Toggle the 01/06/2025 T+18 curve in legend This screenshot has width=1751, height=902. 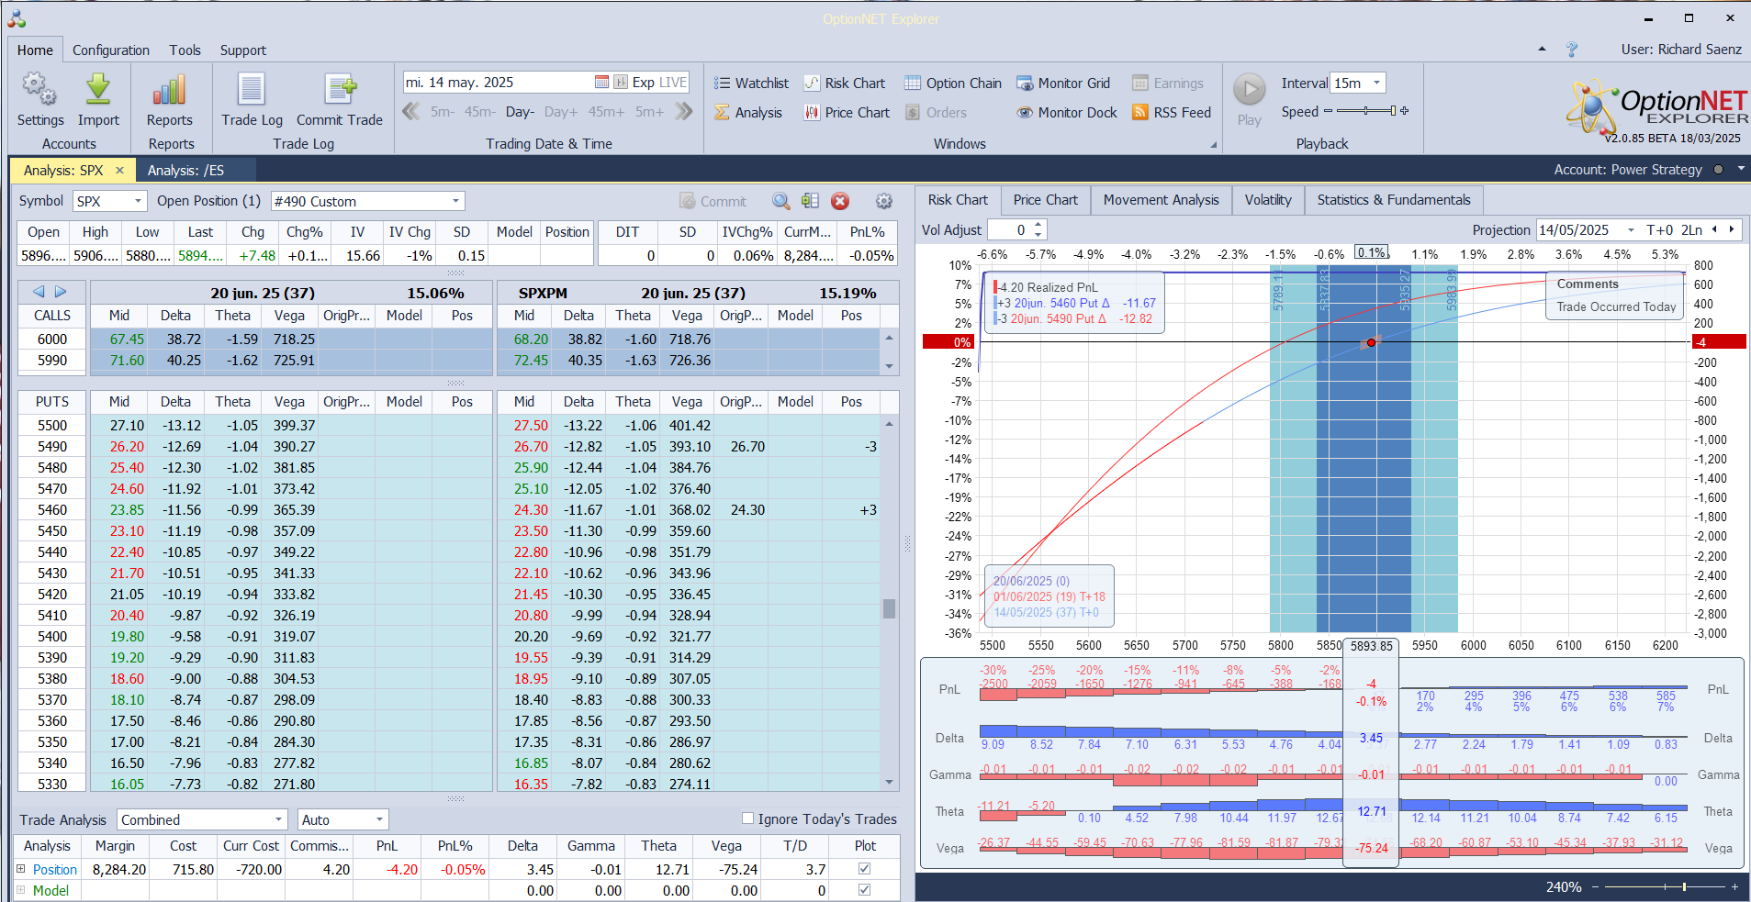point(1049,596)
